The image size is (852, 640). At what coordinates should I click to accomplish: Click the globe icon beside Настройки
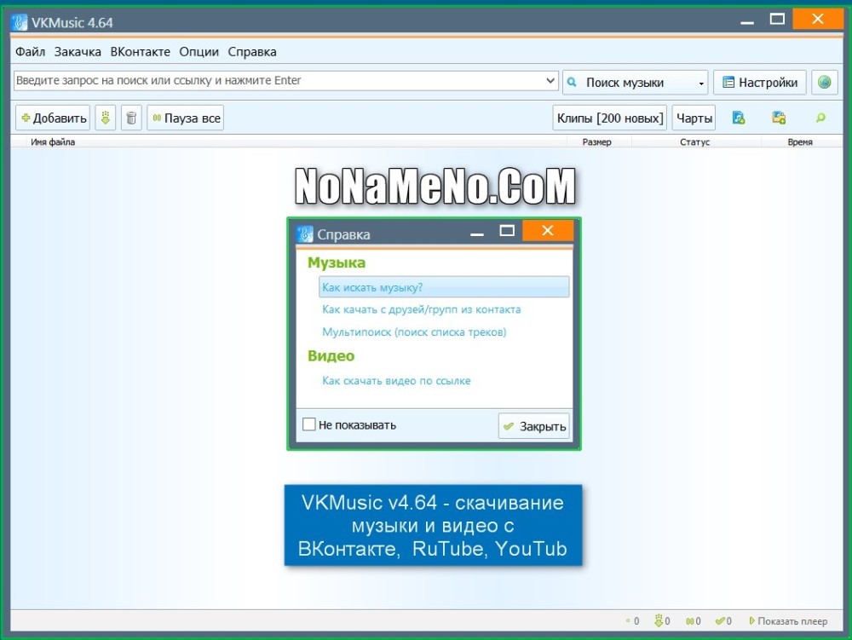(824, 83)
